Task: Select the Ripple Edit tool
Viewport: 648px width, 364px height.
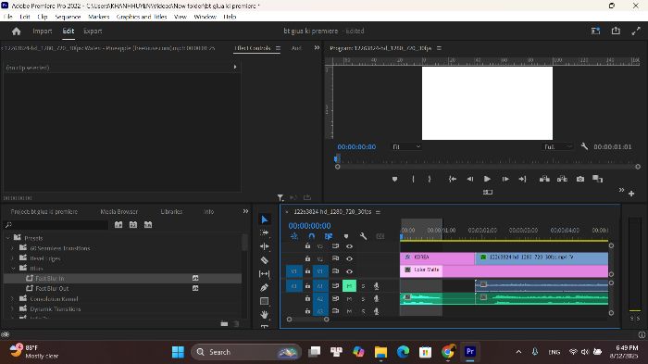Action: coord(265,246)
